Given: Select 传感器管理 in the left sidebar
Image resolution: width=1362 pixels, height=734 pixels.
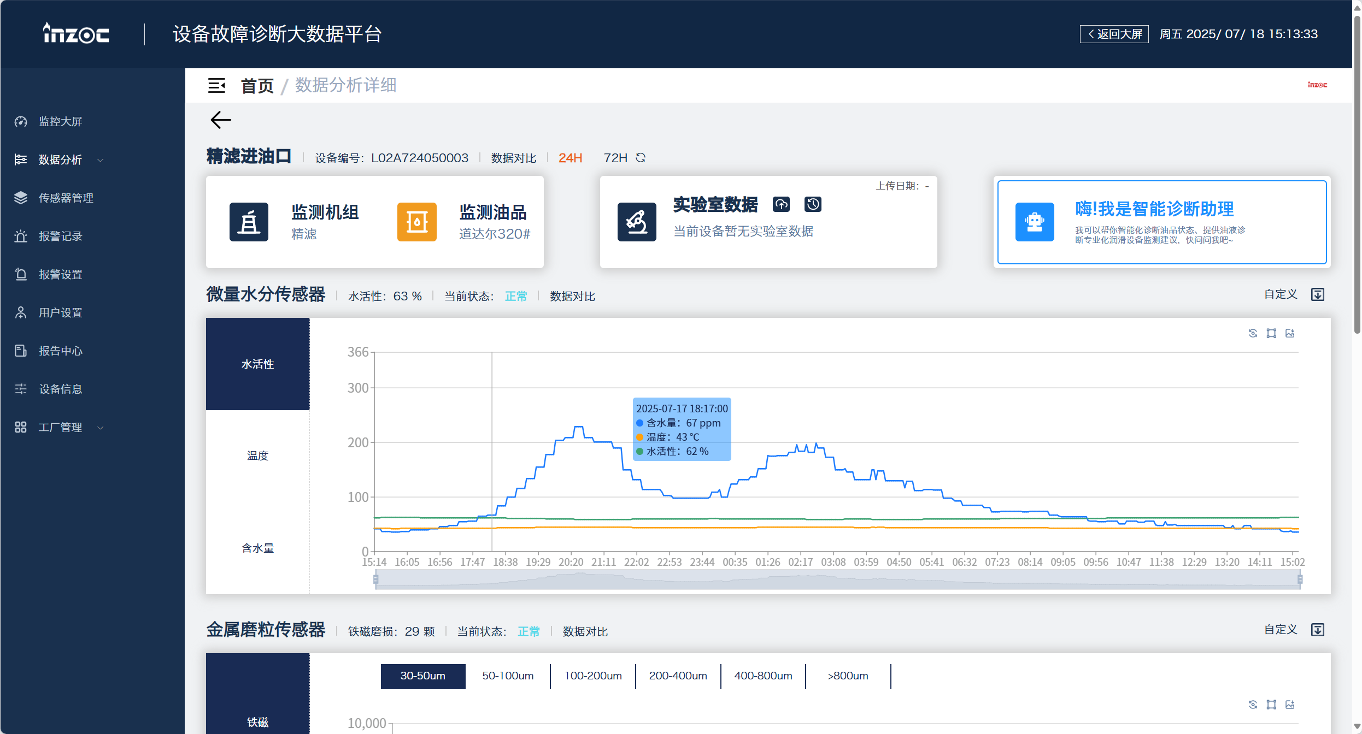Looking at the screenshot, I should pos(66,198).
